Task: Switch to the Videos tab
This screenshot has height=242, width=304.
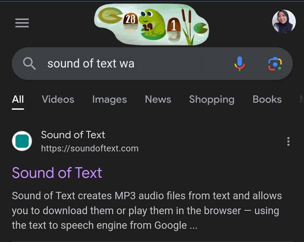Action: coord(58,100)
